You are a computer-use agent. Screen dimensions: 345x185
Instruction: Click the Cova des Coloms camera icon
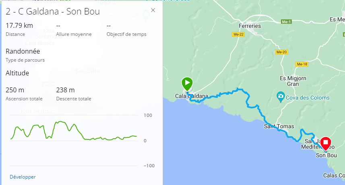(x=281, y=97)
